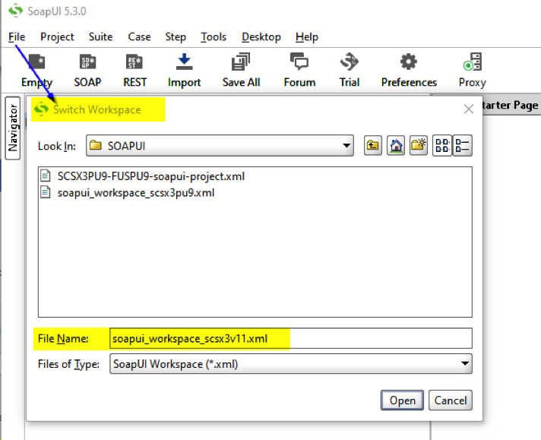Open the Desktop menu

coord(261,36)
